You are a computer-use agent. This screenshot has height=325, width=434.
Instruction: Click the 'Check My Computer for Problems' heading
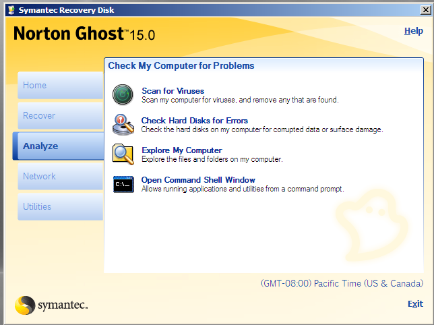pos(181,65)
